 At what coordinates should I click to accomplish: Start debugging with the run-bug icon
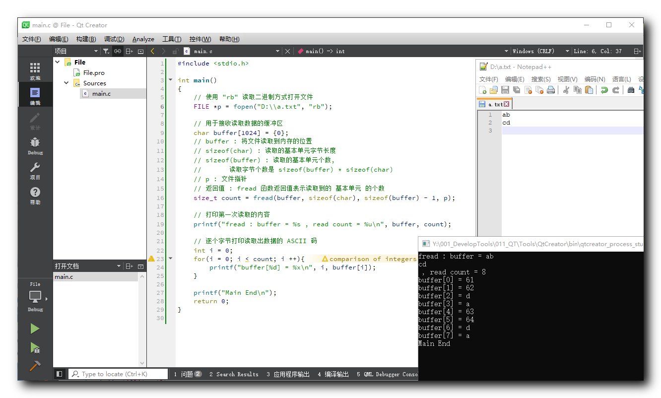click(35, 347)
